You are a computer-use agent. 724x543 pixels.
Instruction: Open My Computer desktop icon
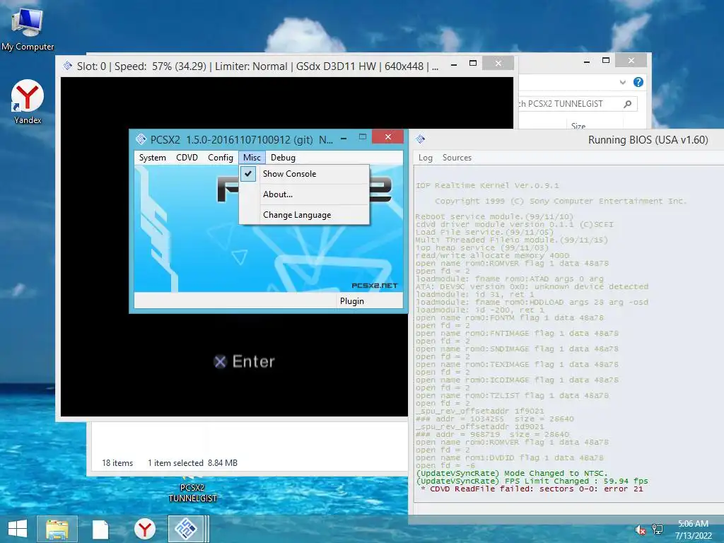point(28,30)
